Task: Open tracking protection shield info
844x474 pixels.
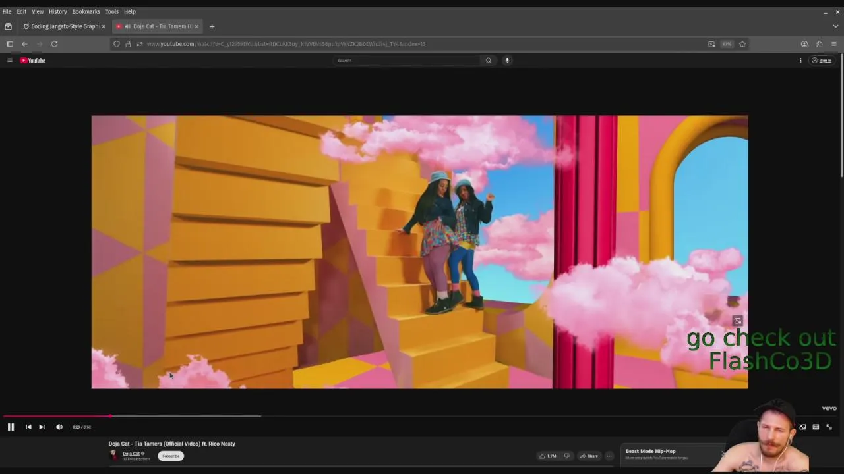Action: point(117,44)
